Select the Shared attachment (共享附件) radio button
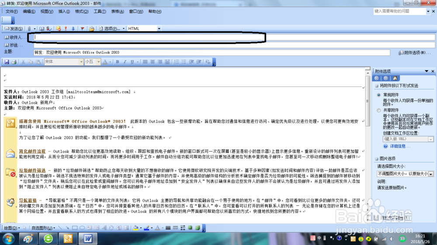Viewport: 437px width, 245px height. [378, 110]
